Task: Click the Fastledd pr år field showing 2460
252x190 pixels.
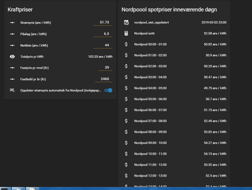Action: tap(104, 79)
